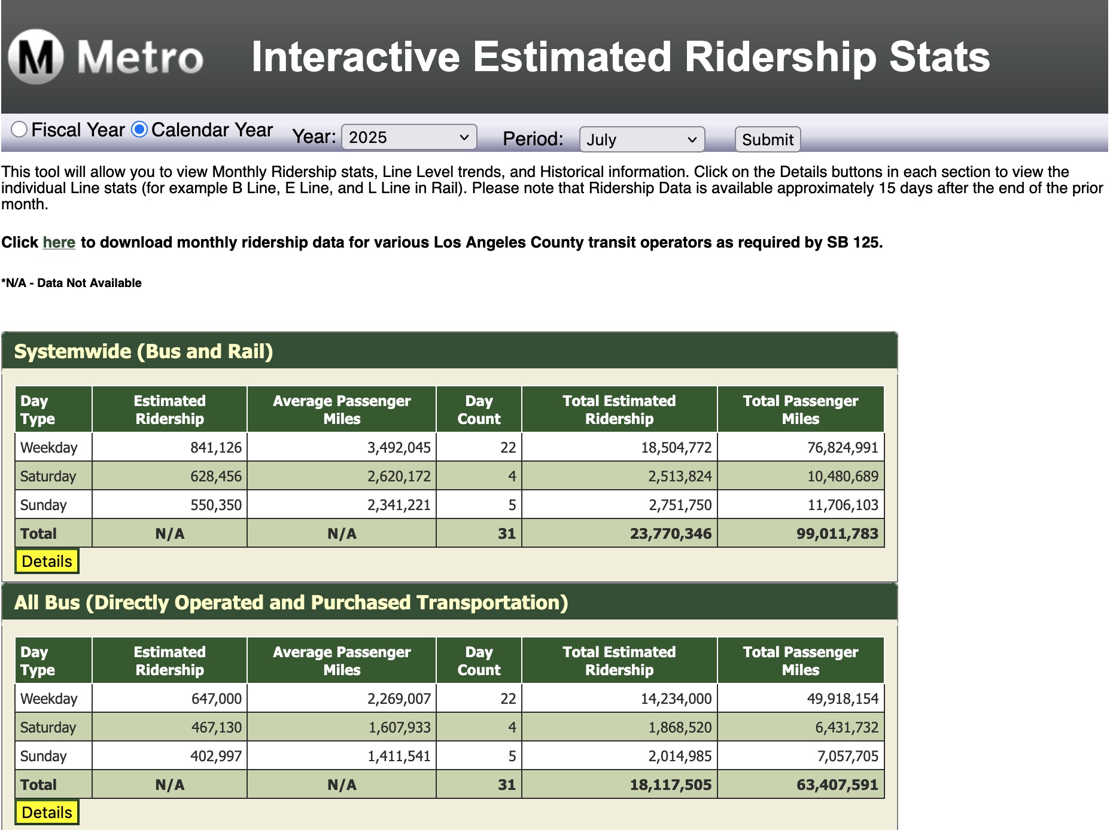Click Systemwide Saturday average miles 2,620,172
The height and width of the screenshot is (830, 1113).
coord(399,476)
